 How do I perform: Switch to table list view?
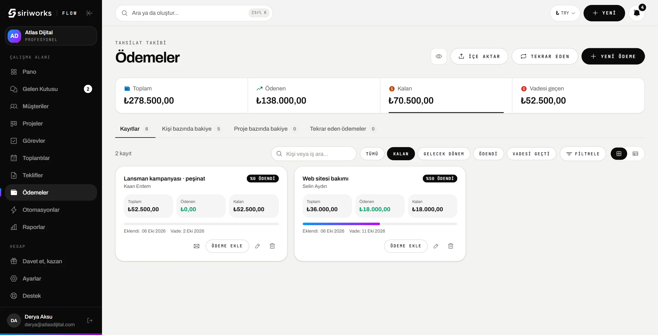point(635,154)
